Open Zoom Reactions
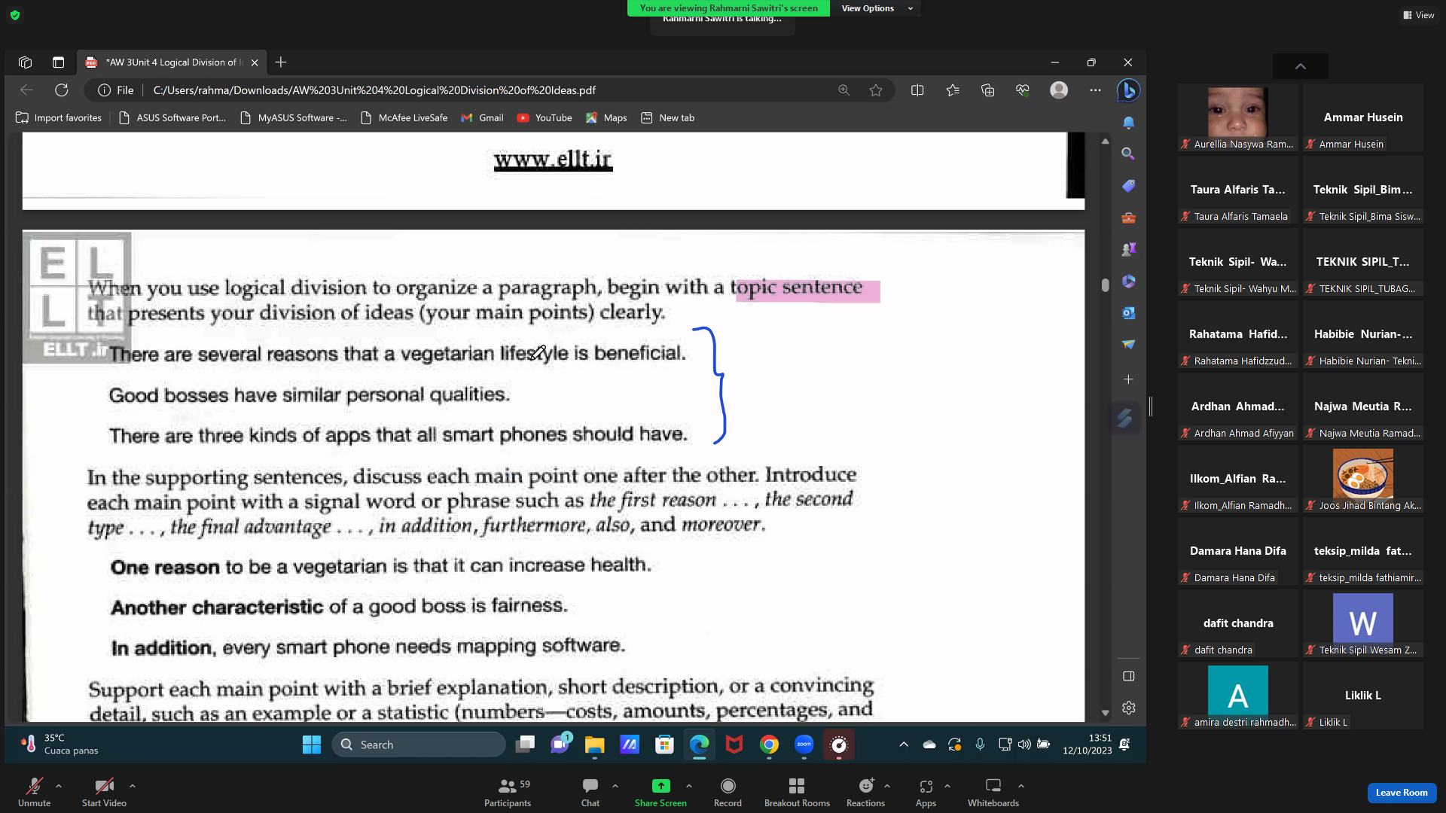This screenshot has height=813, width=1446. [x=865, y=792]
